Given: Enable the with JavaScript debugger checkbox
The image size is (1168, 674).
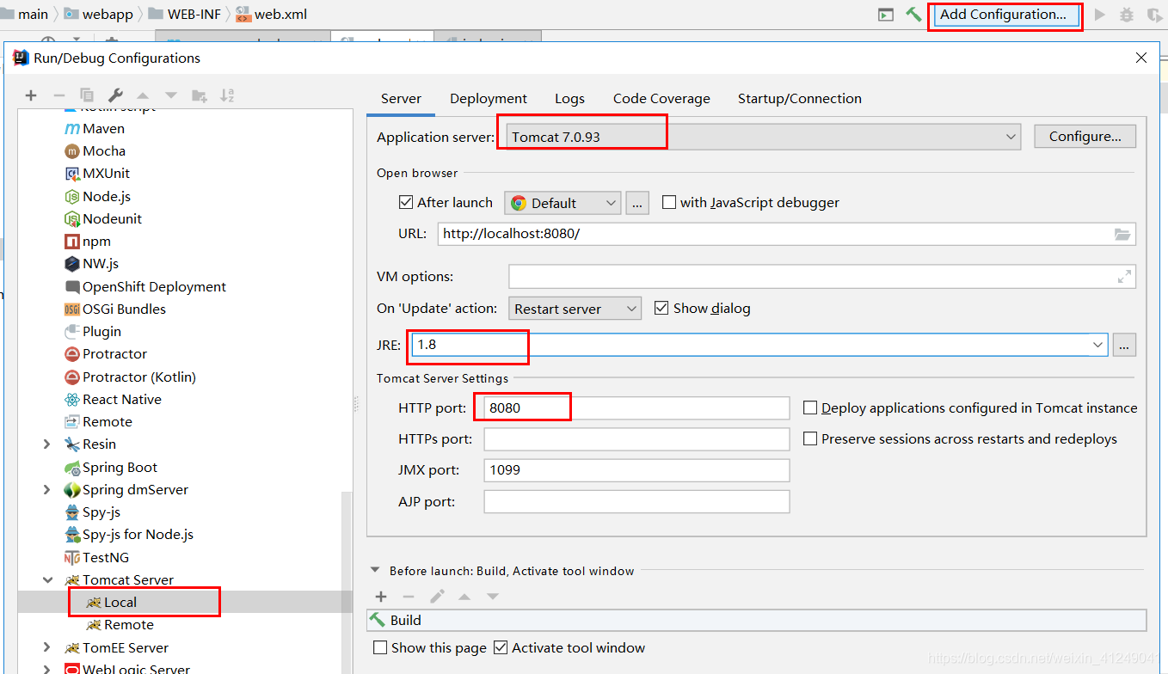Looking at the screenshot, I should (x=669, y=203).
